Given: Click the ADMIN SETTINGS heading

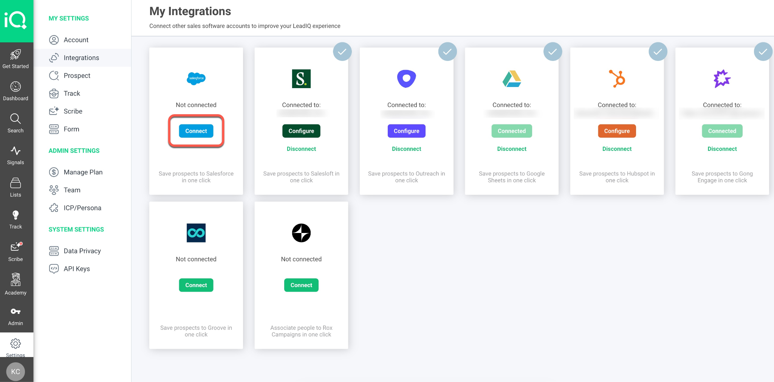Looking at the screenshot, I should (74, 151).
